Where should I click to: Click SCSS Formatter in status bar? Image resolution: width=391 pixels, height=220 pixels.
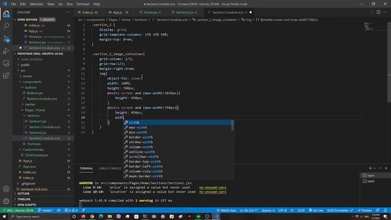[x=340, y=210]
